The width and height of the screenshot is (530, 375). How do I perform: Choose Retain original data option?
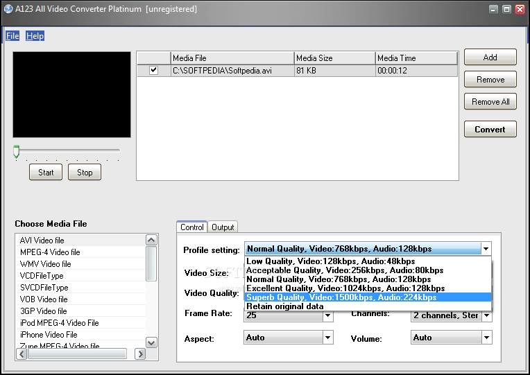coord(368,306)
